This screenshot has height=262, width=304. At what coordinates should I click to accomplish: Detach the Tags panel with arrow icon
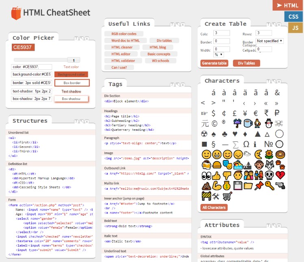[177, 84]
